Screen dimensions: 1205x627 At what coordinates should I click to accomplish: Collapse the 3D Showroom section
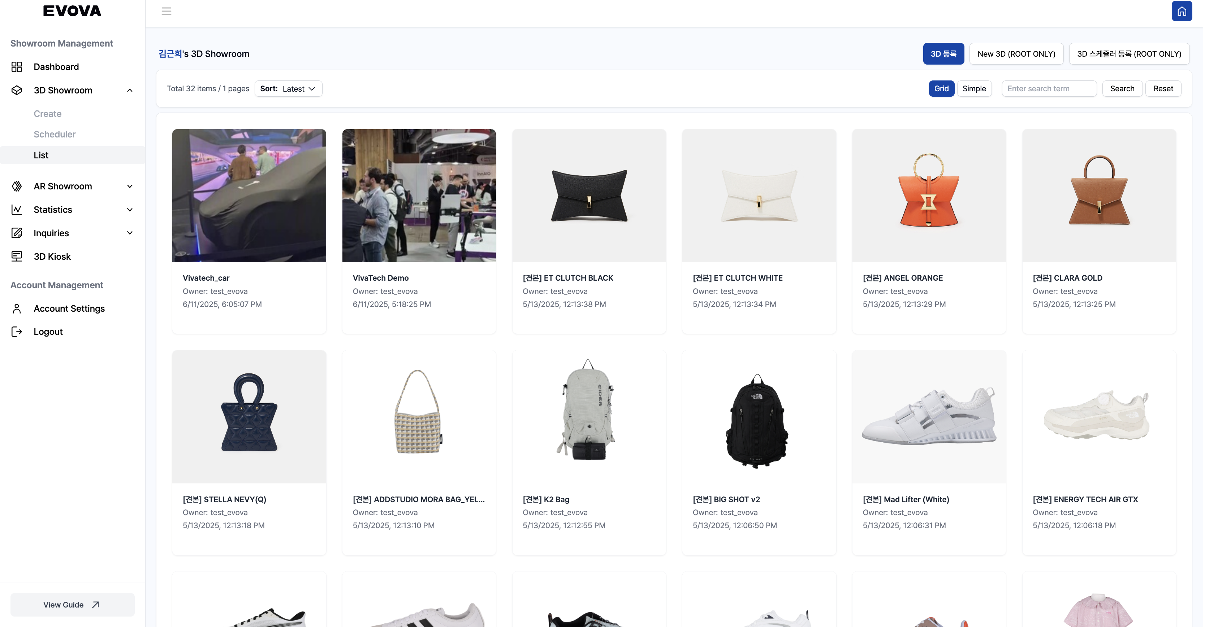(130, 90)
